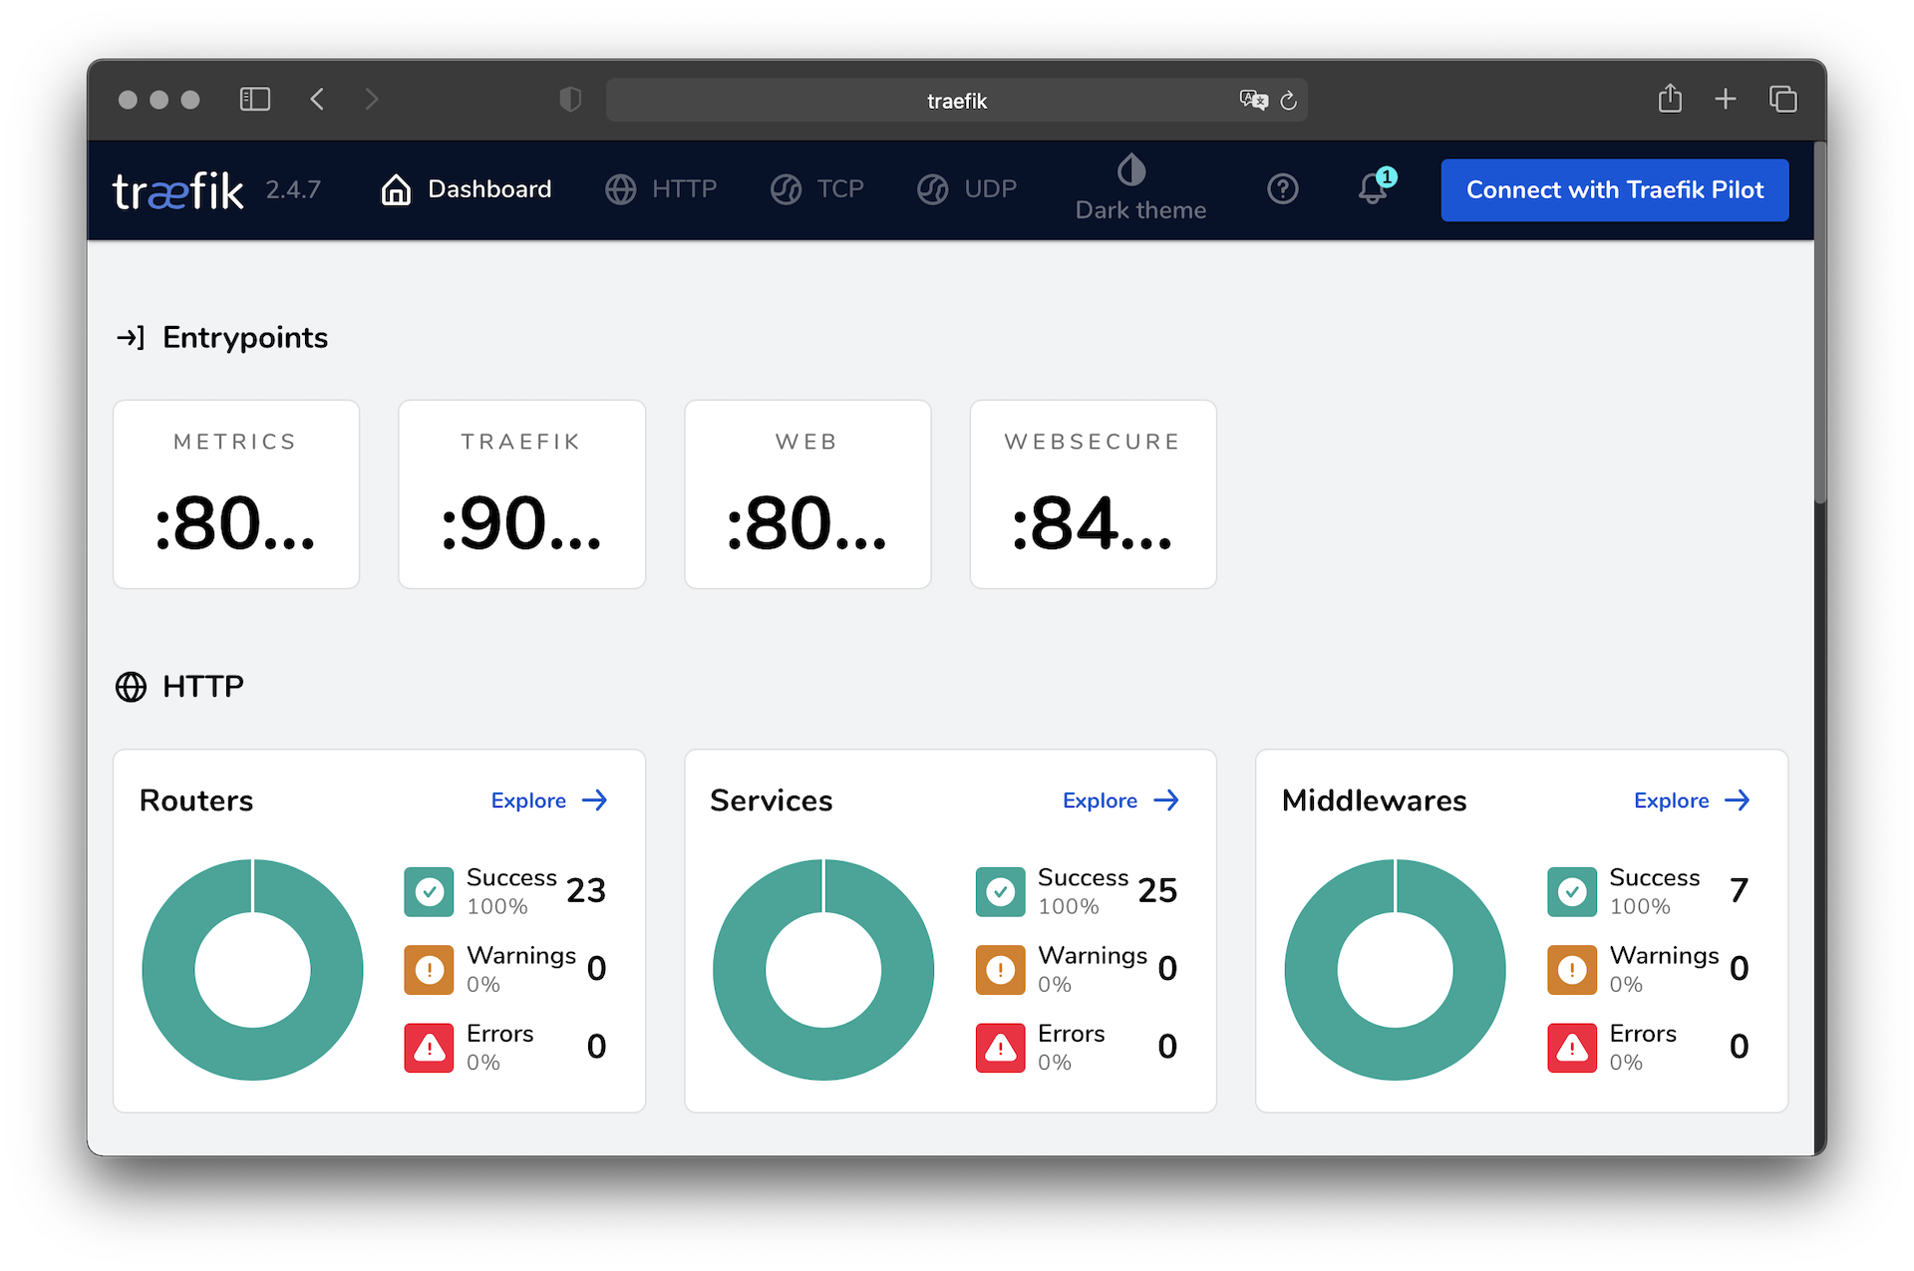The image size is (1914, 1271).
Task: Toggle the Safari sidebar icon
Action: 255,99
